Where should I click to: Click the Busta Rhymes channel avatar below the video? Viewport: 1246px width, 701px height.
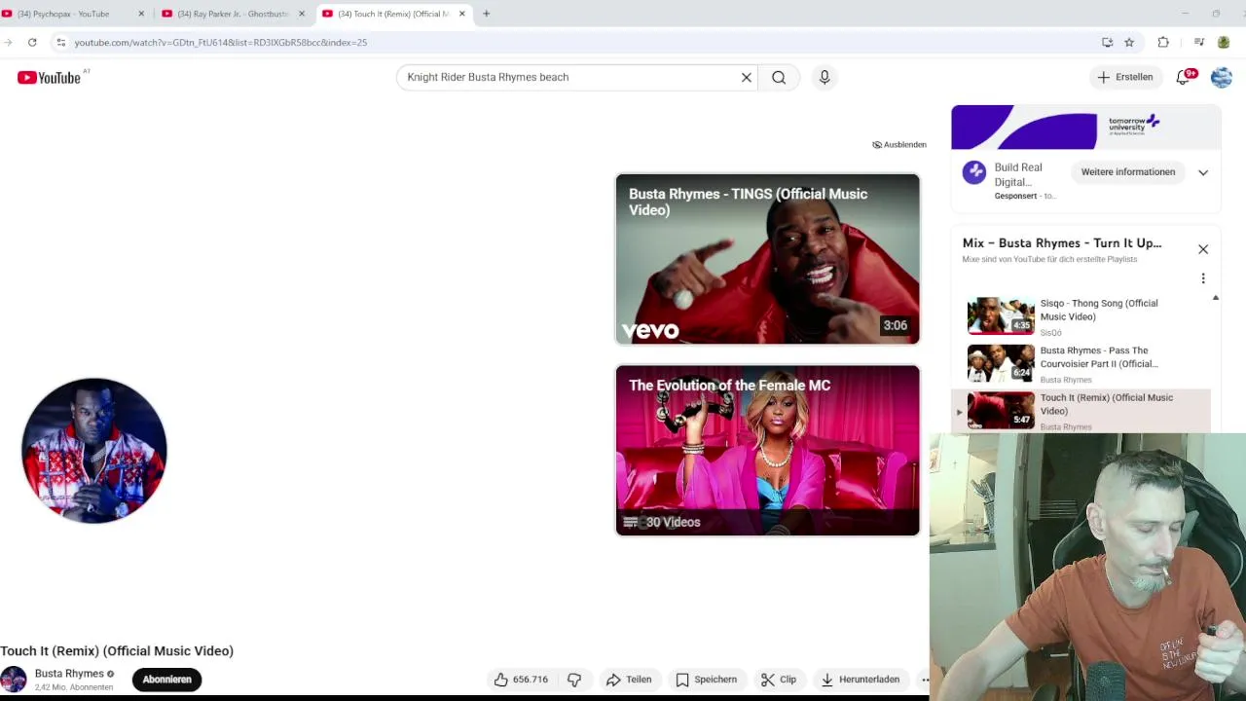pyautogui.click(x=14, y=680)
